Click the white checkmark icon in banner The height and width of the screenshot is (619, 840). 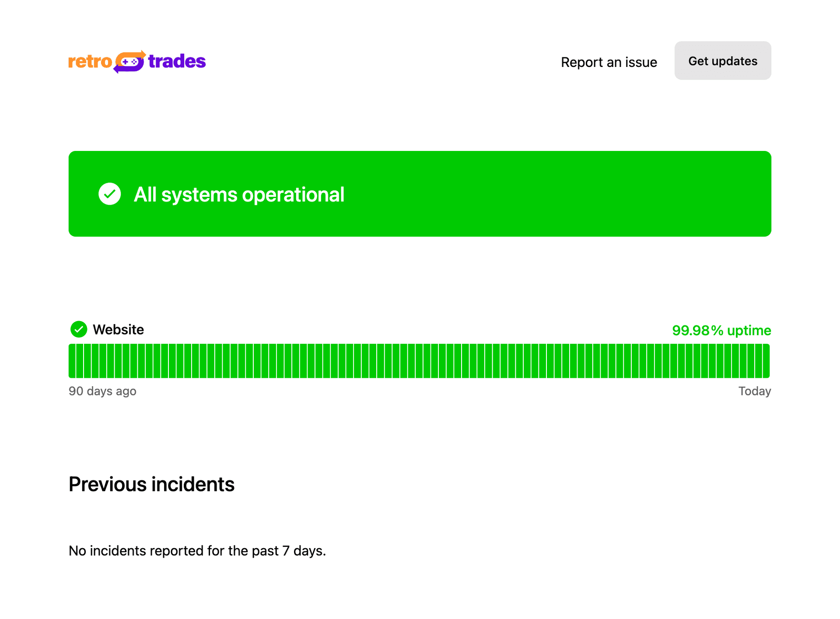point(109,194)
